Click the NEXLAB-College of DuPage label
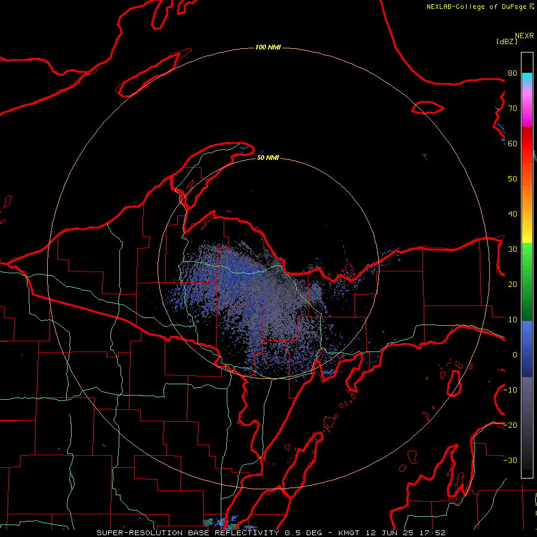The height and width of the screenshot is (537, 537). pos(476,7)
